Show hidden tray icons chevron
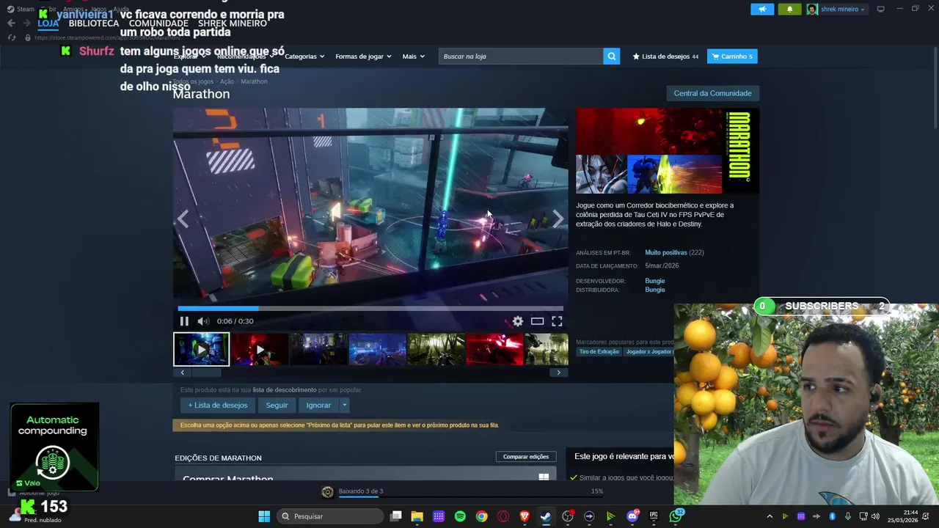This screenshot has height=528, width=939. [770, 516]
